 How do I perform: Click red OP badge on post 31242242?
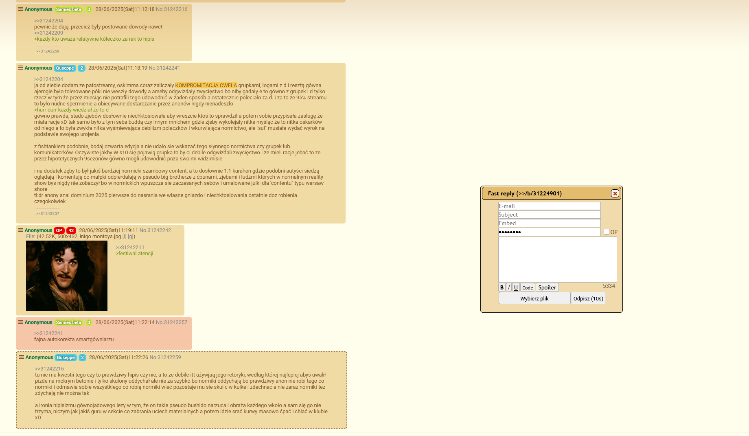tap(59, 230)
